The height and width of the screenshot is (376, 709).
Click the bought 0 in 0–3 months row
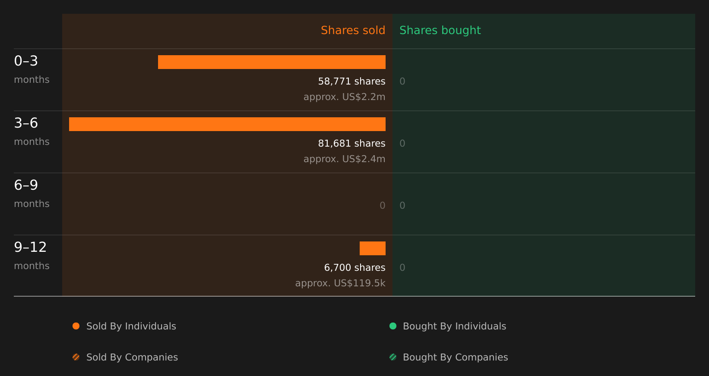pos(402,81)
